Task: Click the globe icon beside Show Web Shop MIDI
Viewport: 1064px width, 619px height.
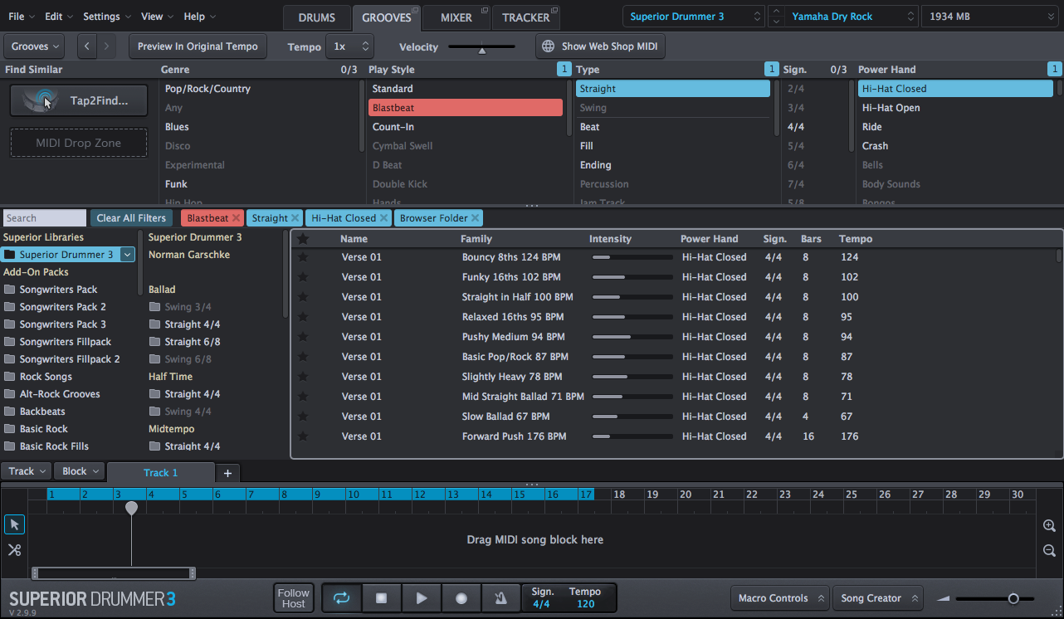Action: tap(546, 46)
